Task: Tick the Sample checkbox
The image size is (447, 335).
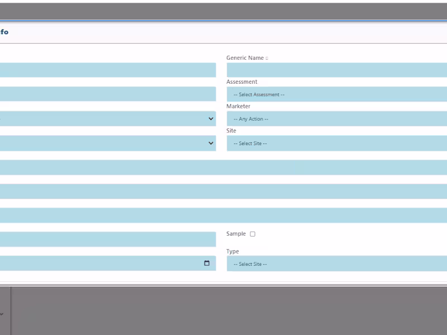Action: coord(253,234)
